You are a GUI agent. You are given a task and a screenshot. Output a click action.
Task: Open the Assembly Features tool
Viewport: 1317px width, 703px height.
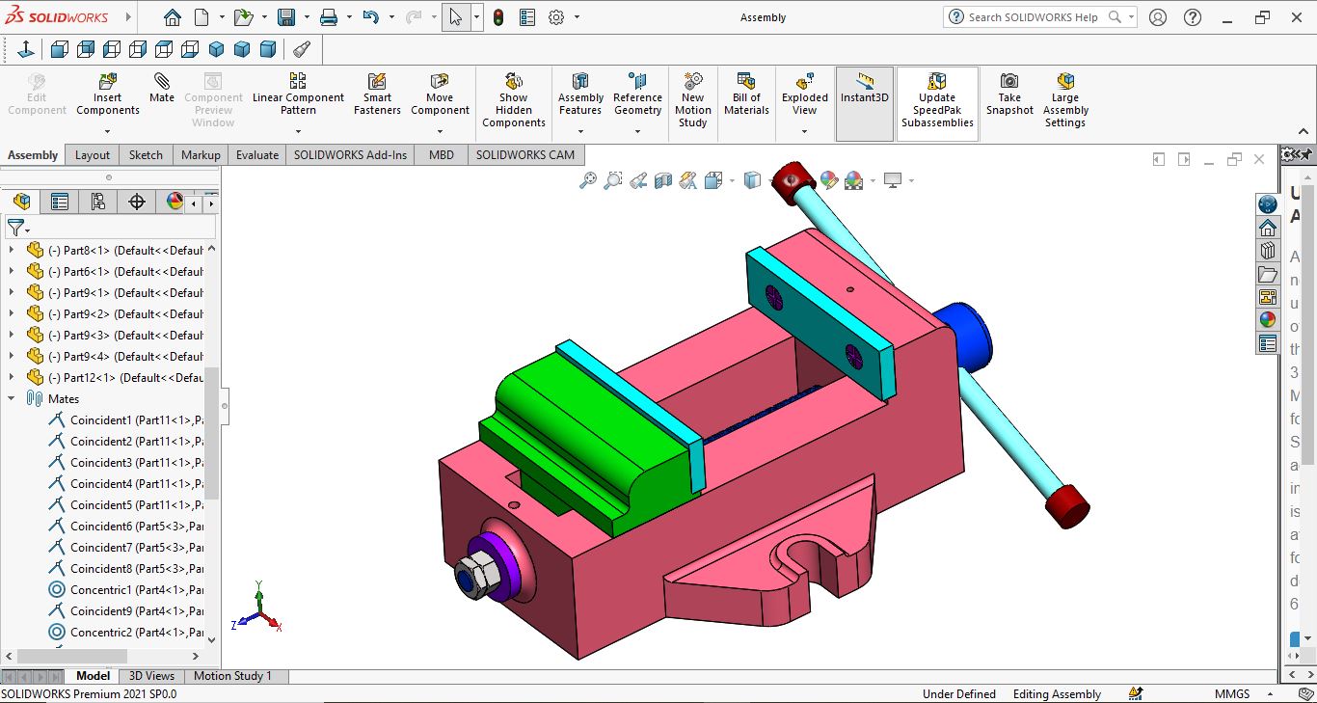click(580, 95)
